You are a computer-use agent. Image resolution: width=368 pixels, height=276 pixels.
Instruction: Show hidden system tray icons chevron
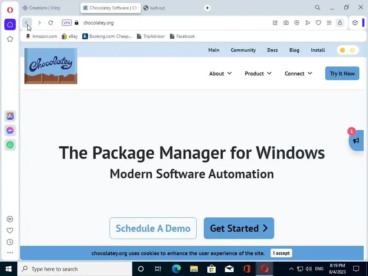(x=291, y=269)
